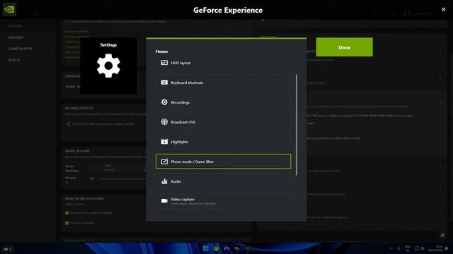
Task: Select GENERAL tab in background window
Action: point(16,26)
